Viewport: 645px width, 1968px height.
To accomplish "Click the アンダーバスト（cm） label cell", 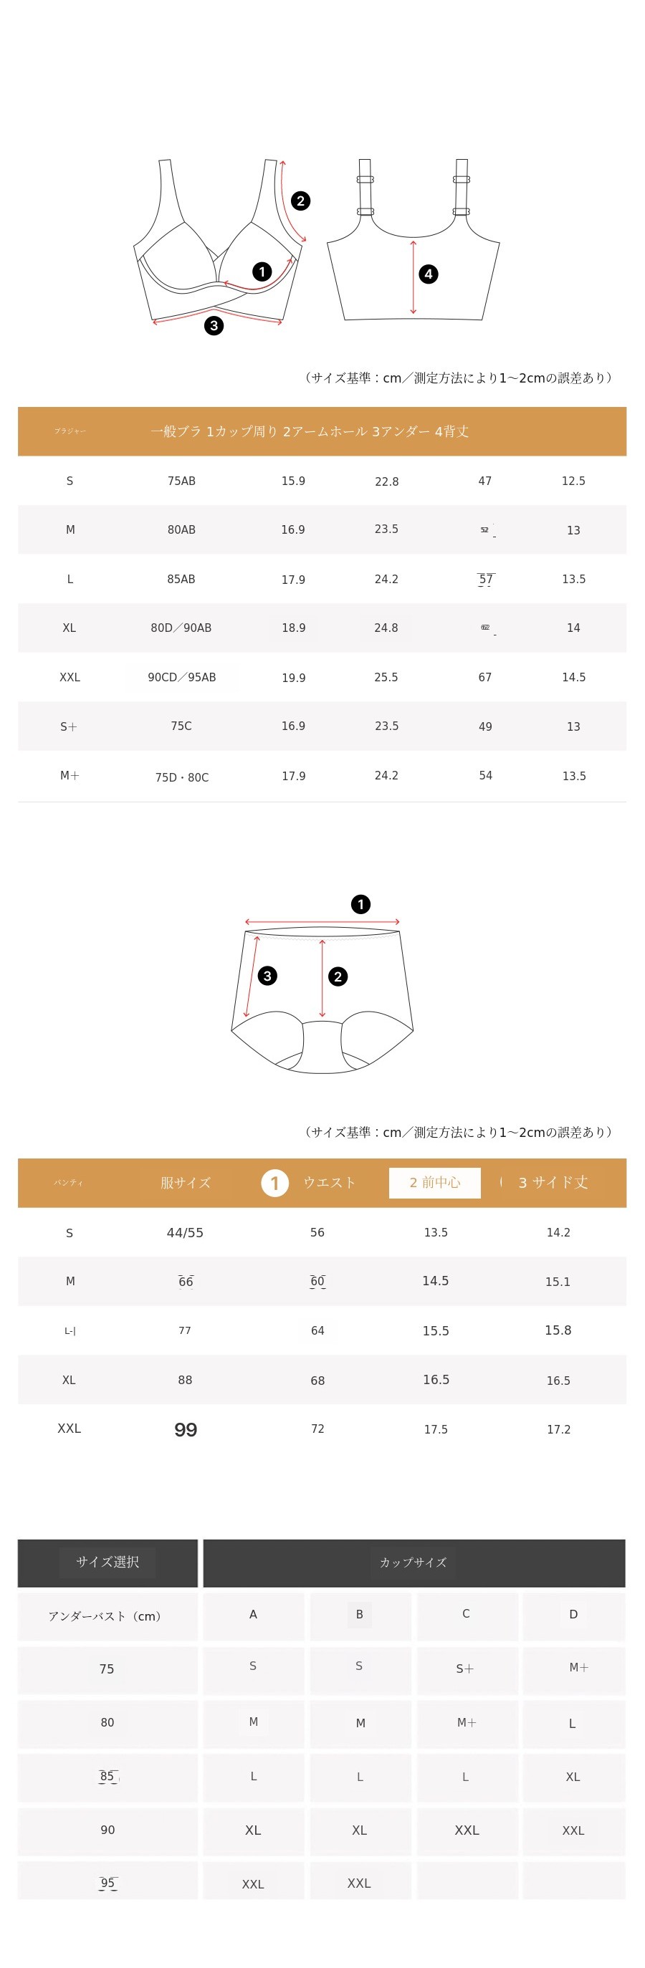I will tap(107, 1616).
